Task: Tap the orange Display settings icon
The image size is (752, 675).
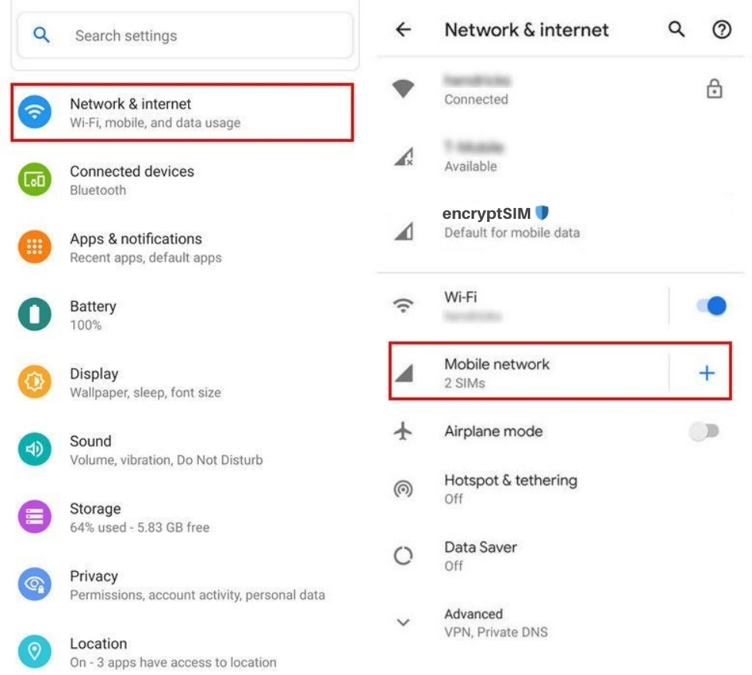Action: [x=35, y=382]
